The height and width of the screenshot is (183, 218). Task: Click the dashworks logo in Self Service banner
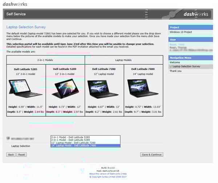pyautogui.click(x=196, y=14)
